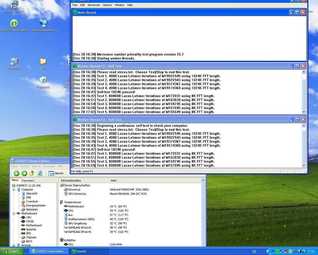This screenshot has height=255, width=318.
Task: Click scroll up arrow in Worker thread #1
Action: (303, 72)
